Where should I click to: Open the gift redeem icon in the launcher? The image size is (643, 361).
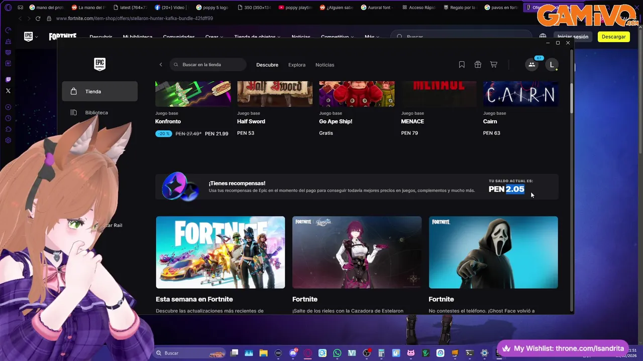478,65
